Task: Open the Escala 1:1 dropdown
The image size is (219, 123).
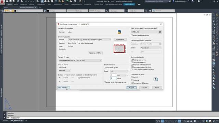Action: tap(119, 71)
